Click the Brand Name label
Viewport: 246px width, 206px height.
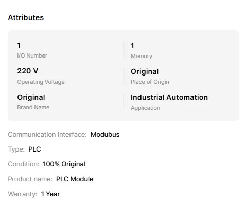click(x=33, y=107)
